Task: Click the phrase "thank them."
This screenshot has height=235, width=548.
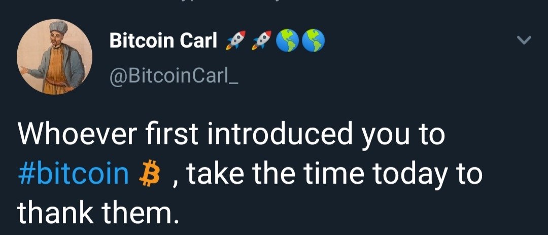Action: point(98,213)
